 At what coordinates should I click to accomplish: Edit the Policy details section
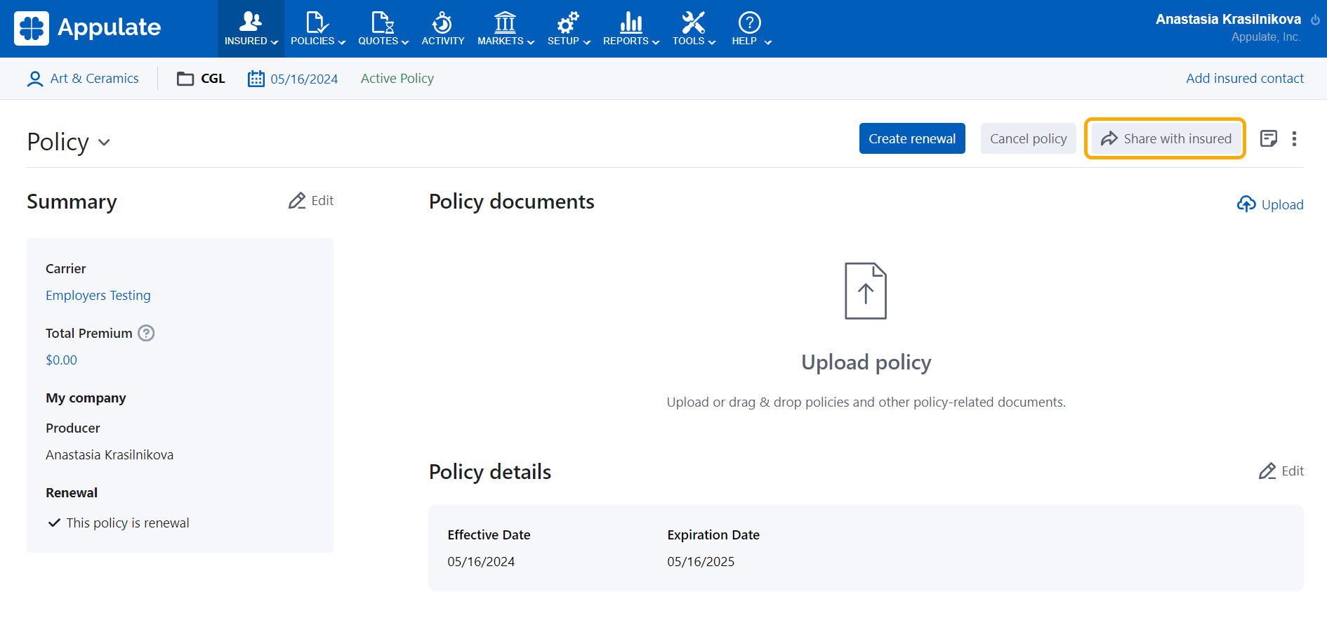[1281, 471]
